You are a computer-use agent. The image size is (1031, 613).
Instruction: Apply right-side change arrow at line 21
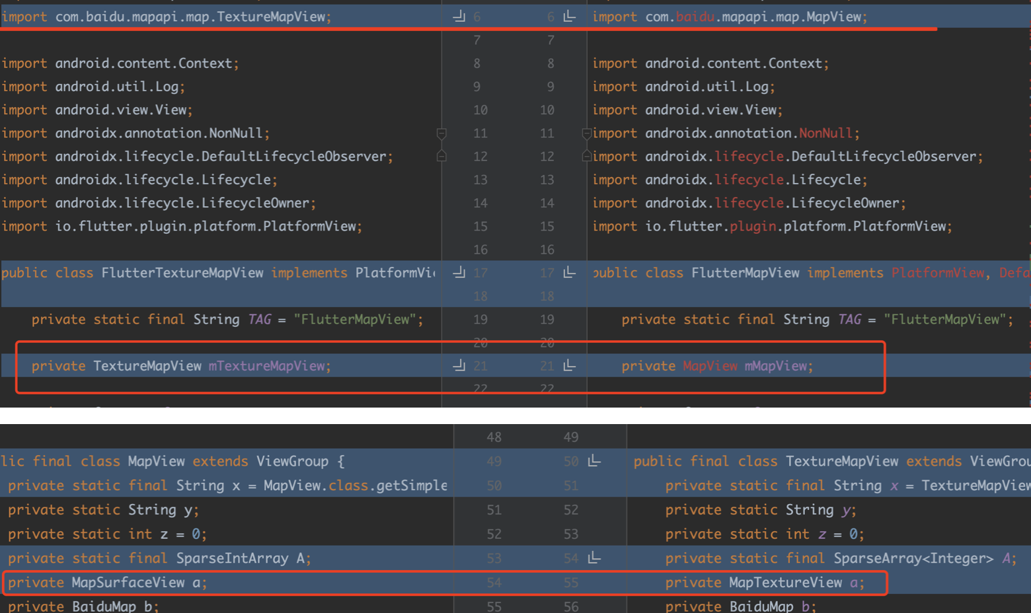pos(569,365)
